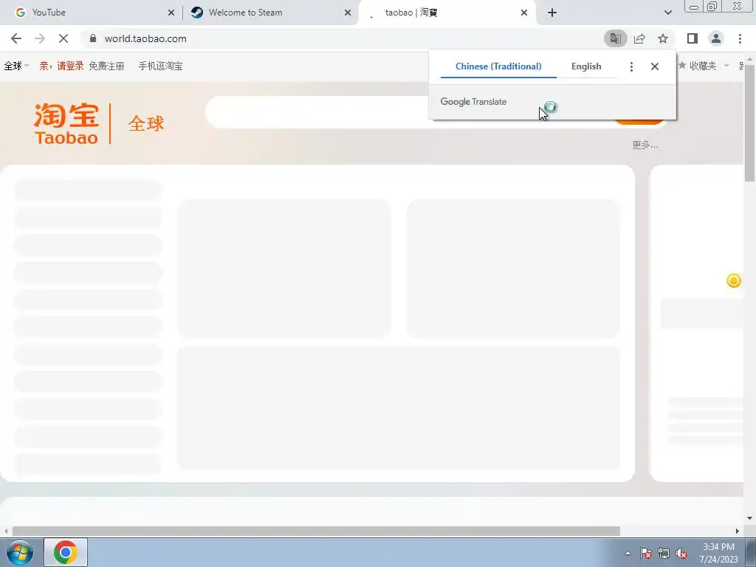Click the yellow circular badge icon
Screen dimensions: 756x567
[733, 281]
